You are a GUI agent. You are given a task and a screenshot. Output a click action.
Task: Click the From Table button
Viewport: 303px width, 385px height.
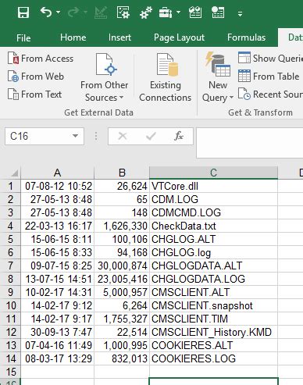269,77
